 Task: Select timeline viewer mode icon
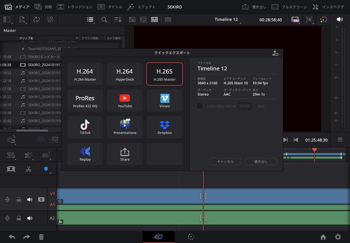click(x=155, y=20)
